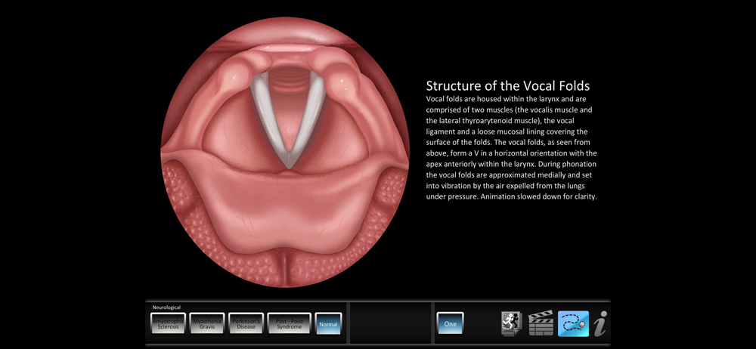Choose Post-Polio Syndrome button

290,323
